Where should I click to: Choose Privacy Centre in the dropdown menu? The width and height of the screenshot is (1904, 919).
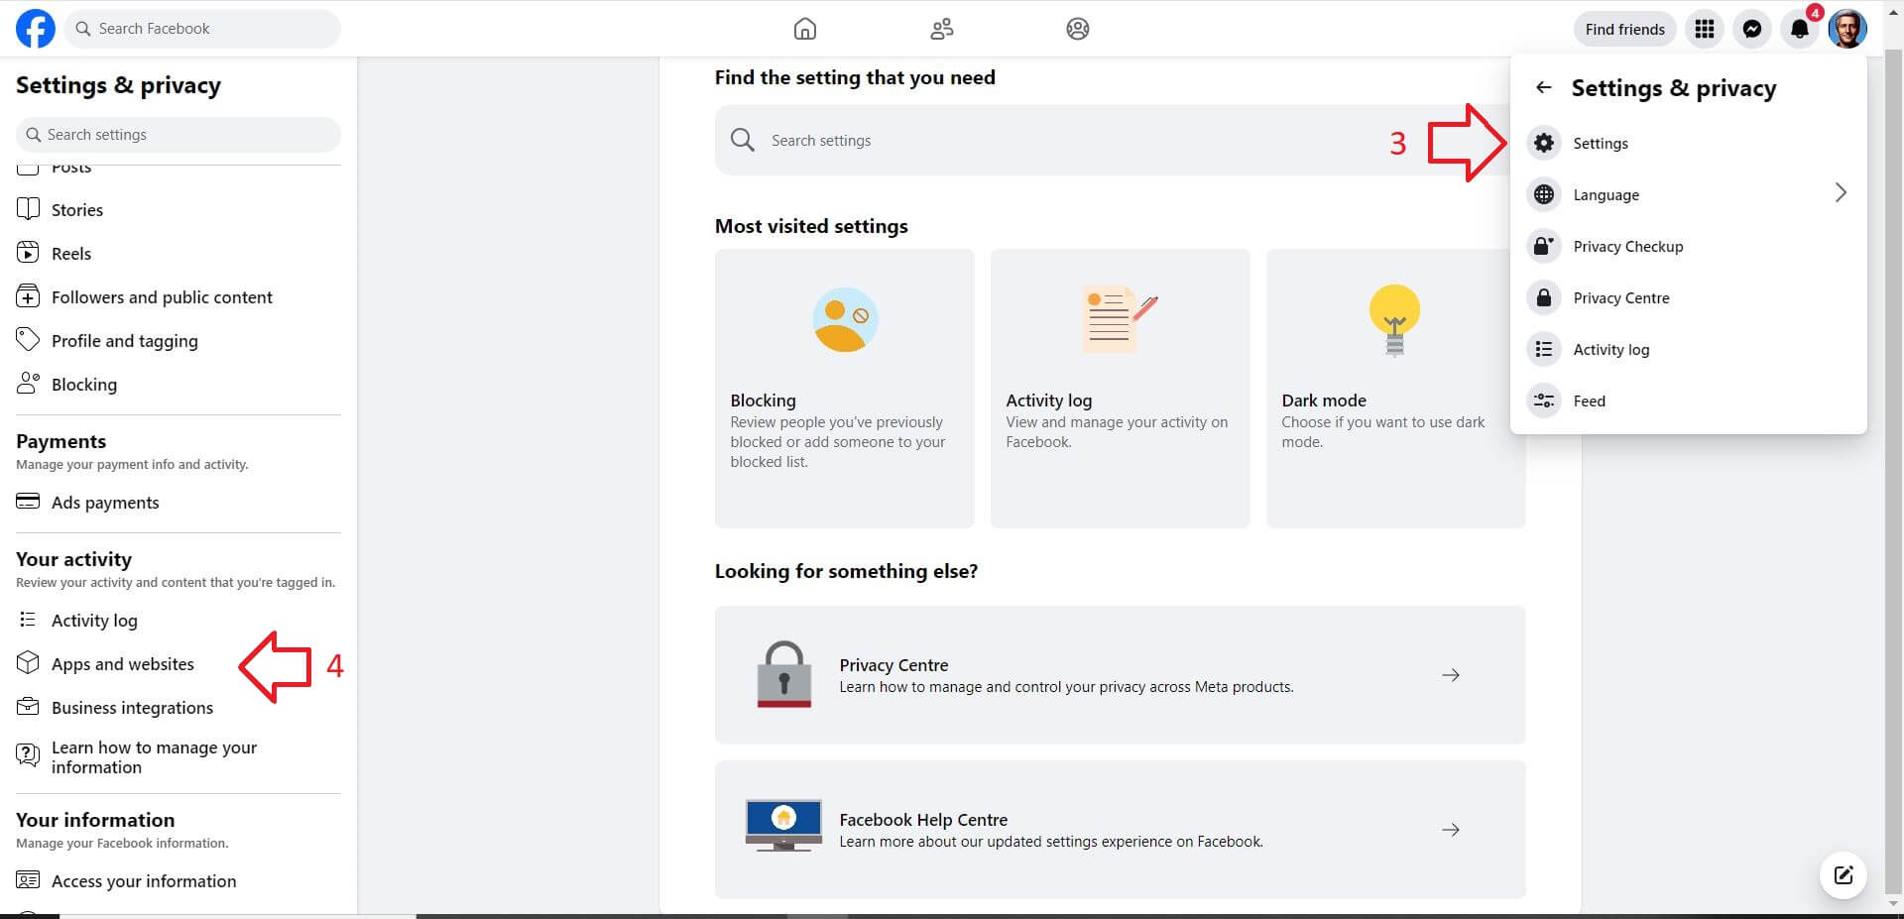coord(1688,297)
